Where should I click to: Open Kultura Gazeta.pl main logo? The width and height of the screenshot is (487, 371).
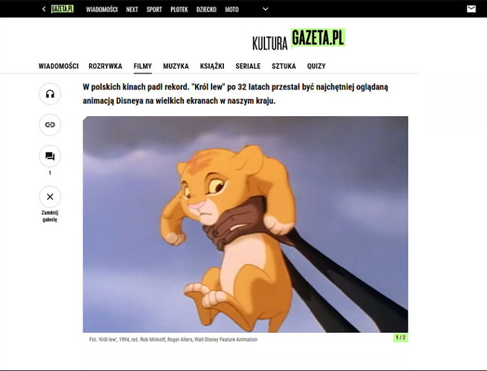(299, 40)
